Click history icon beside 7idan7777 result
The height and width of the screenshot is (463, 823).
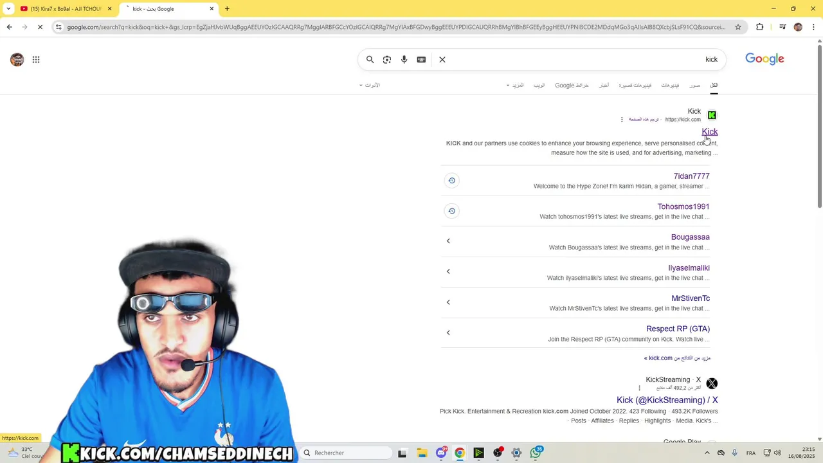(x=451, y=181)
